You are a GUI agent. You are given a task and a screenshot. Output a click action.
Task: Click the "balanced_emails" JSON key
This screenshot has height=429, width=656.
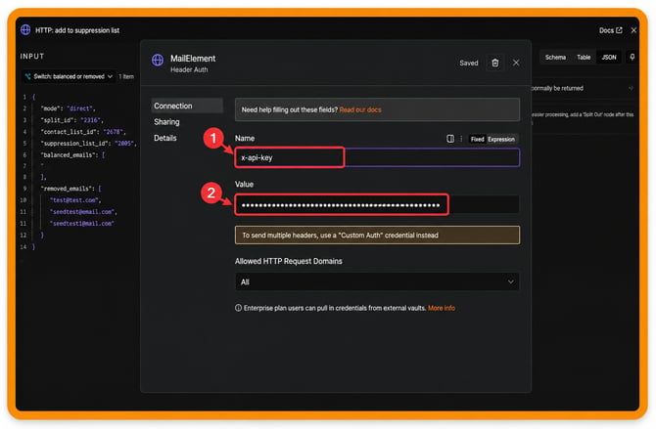67,155
